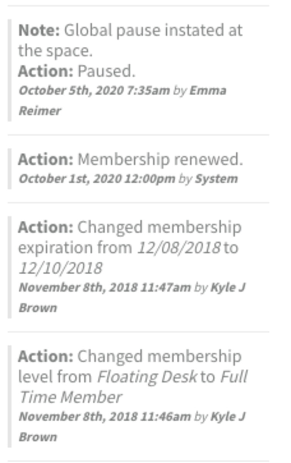The image size is (291, 463).
Task: Click the new expiration date 12/10/2018
Action: tap(61, 267)
